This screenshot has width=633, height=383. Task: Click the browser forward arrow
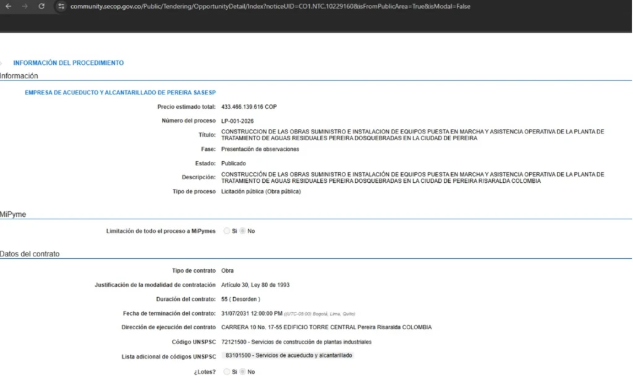[25, 6]
